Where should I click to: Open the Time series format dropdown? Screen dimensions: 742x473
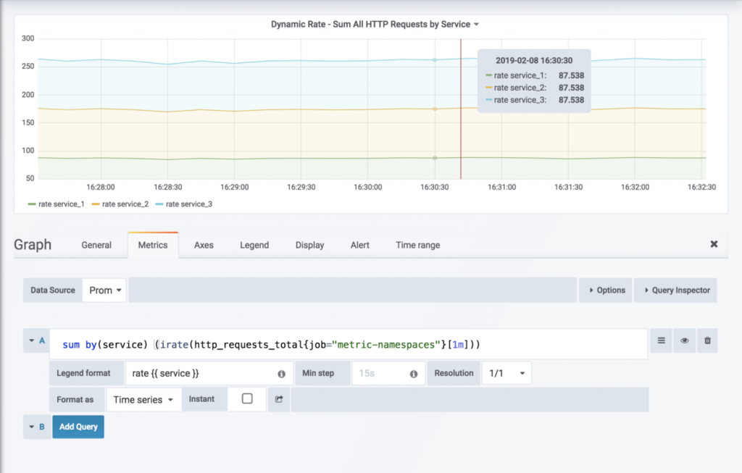[x=143, y=399]
